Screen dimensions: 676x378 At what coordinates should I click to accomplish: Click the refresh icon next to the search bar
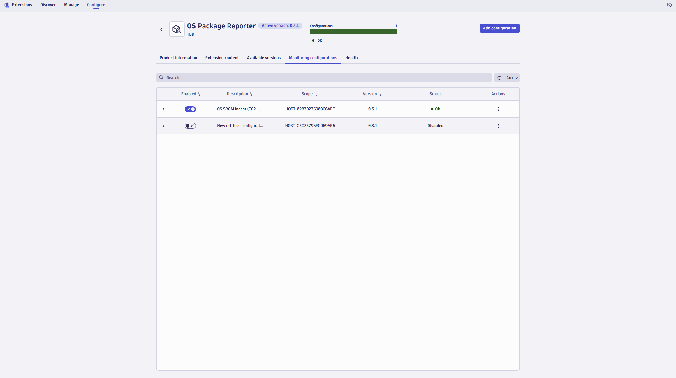[499, 77]
